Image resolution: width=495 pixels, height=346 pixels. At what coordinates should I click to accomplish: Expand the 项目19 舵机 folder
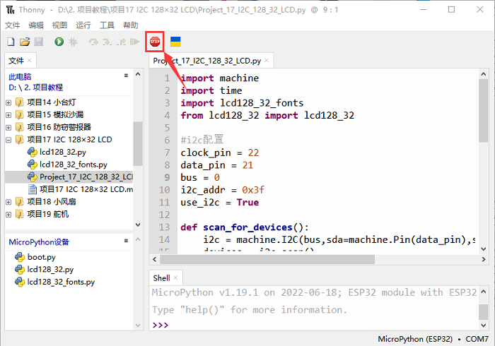(8, 214)
